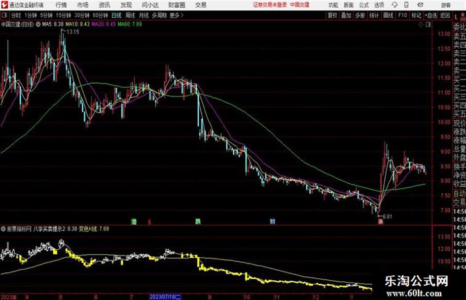Open the 财富圈 menu
The width and height of the screenshot is (466, 300).
[x=177, y=5]
